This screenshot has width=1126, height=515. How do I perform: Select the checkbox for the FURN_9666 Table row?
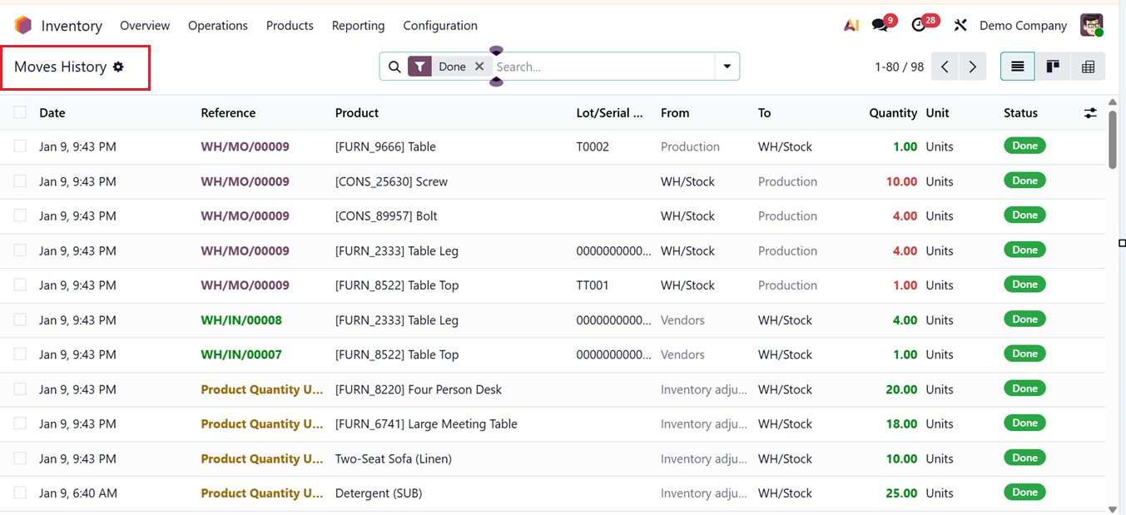pyautogui.click(x=20, y=146)
